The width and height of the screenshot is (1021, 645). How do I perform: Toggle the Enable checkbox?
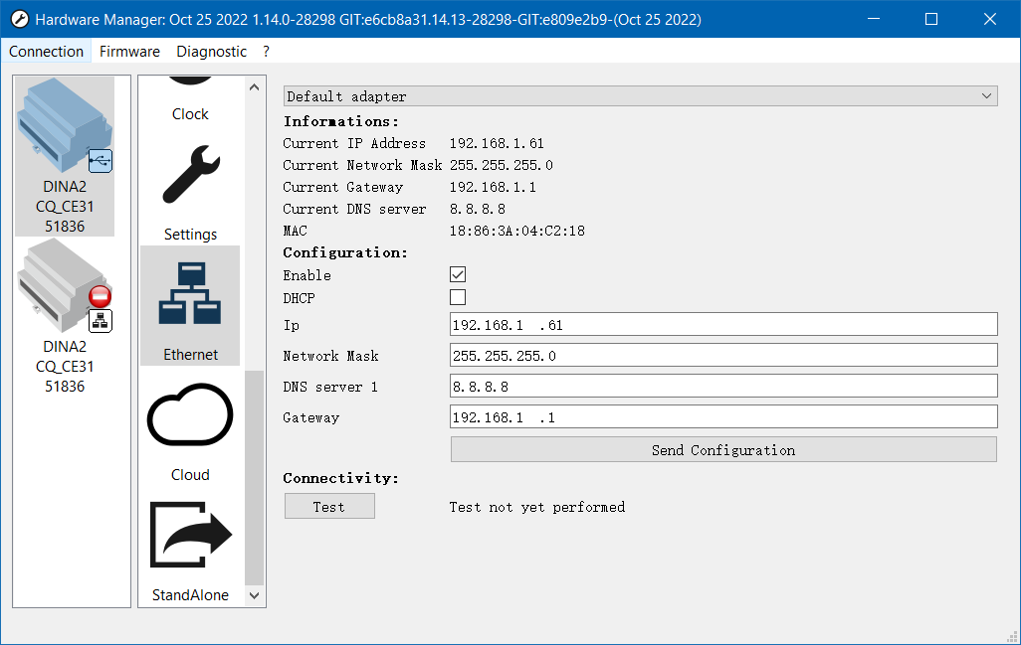[x=458, y=274]
